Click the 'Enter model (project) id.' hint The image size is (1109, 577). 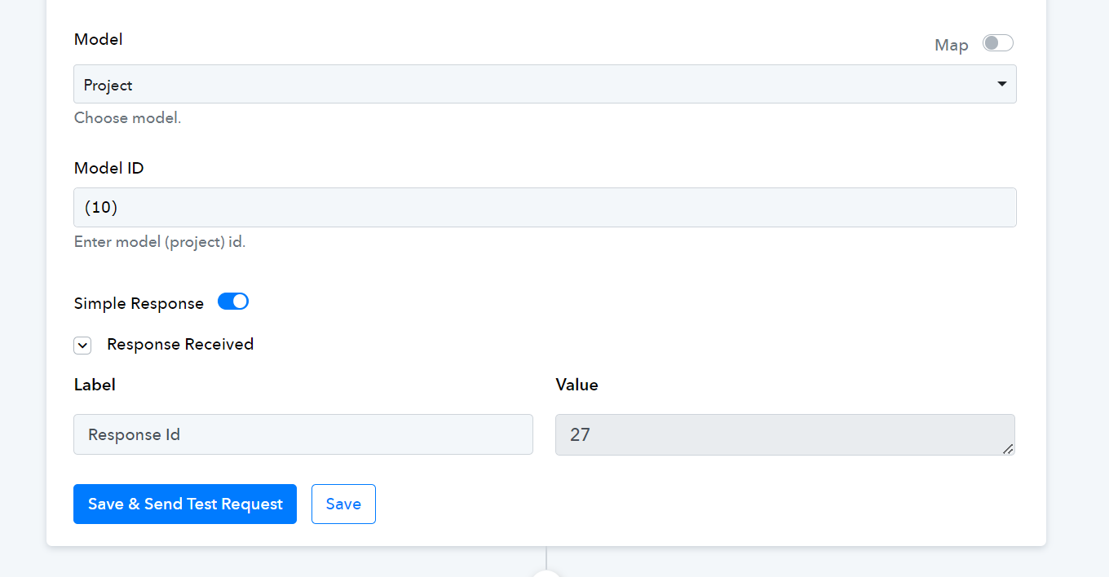click(x=160, y=242)
